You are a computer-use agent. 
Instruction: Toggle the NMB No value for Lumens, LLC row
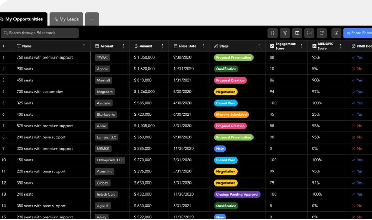click(357, 137)
